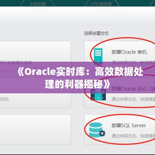Select 部署Oracle 单机 option
The image size is (155, 155).
129,52
